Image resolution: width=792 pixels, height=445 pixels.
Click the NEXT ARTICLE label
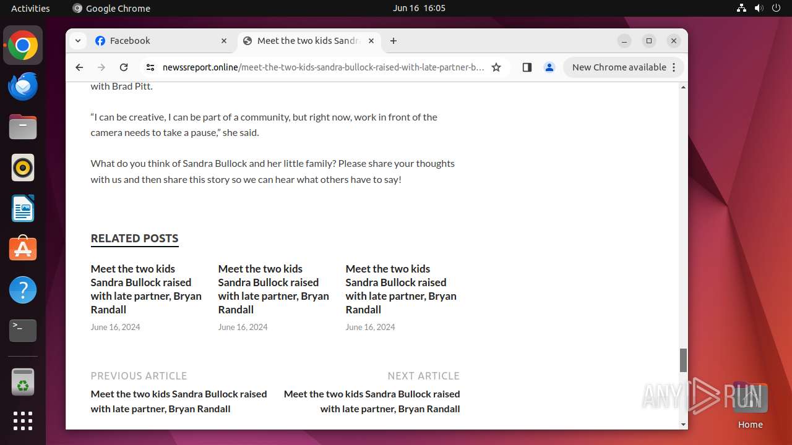point(424,376)
